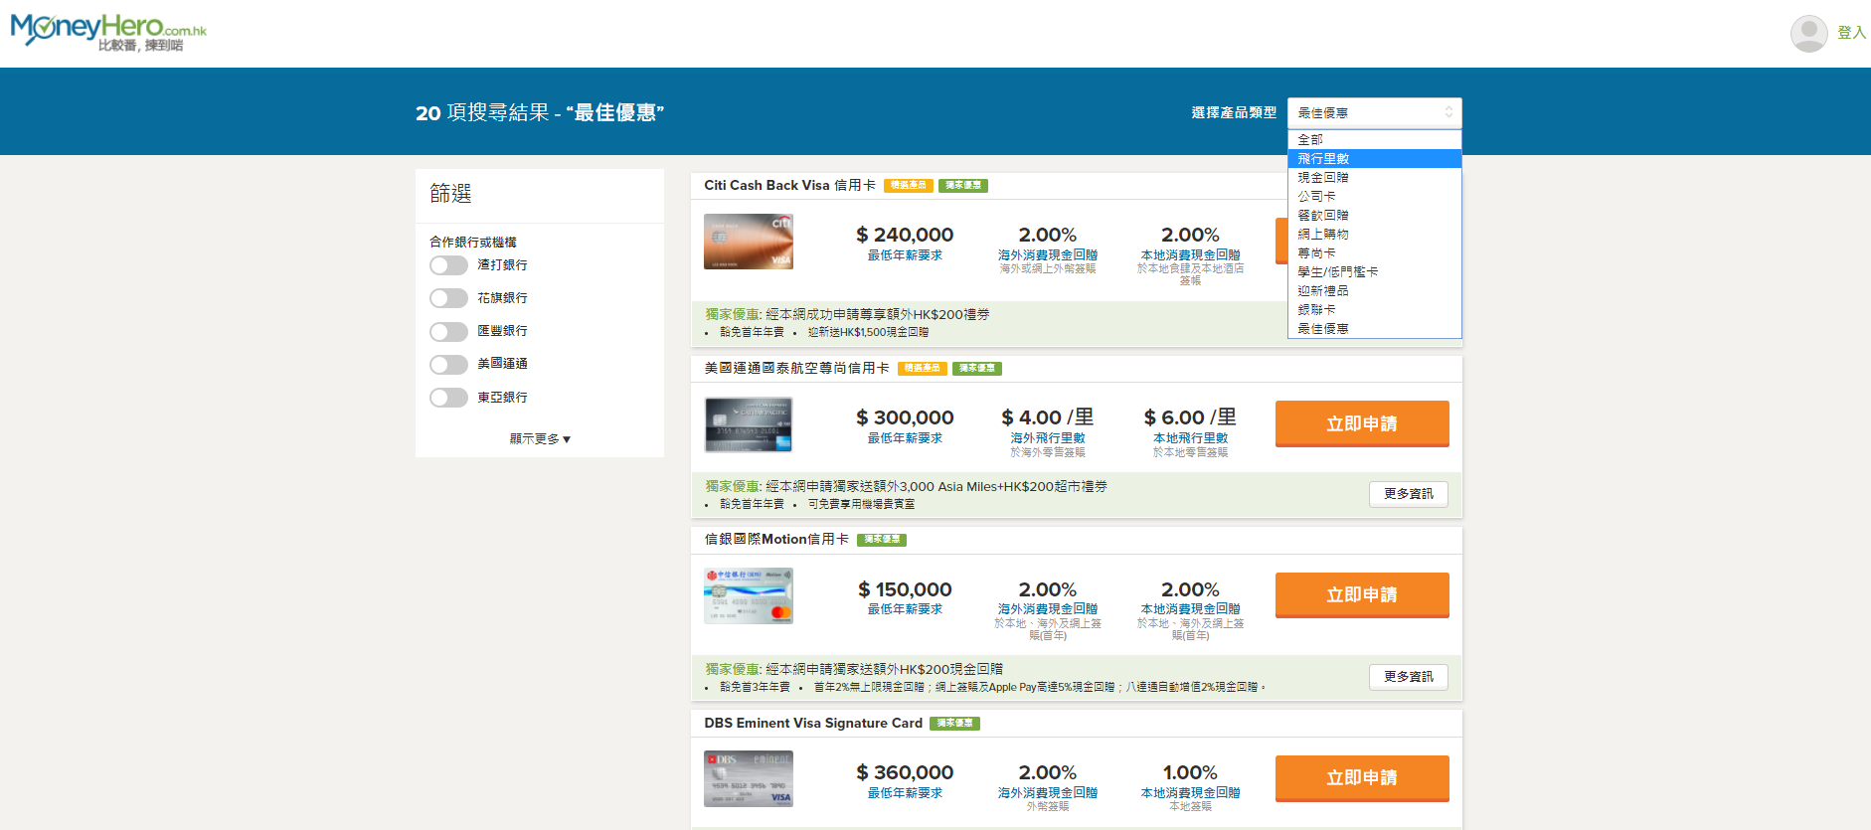This screenshot has height=830, width=1871.
Task: Click the $ 150,000 minimum salary value
Action: [x=905, y=590]
